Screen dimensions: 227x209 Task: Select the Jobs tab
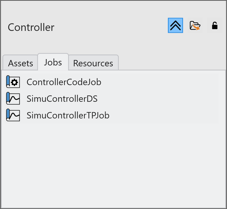(53, 62)
